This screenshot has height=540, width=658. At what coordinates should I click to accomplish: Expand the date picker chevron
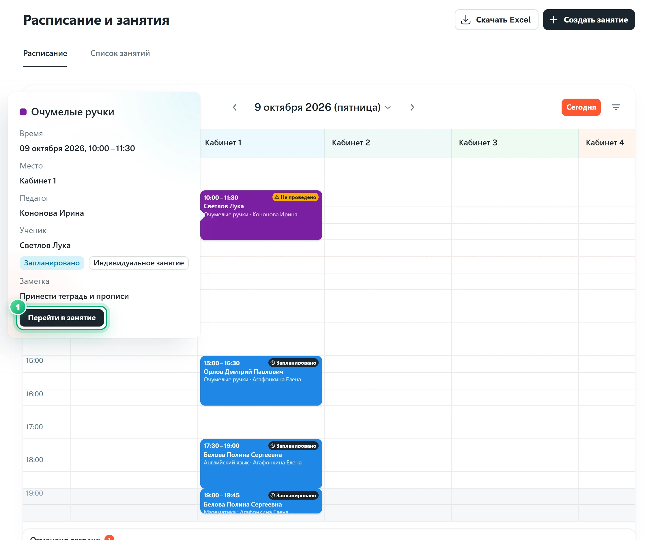pos(388,108)
